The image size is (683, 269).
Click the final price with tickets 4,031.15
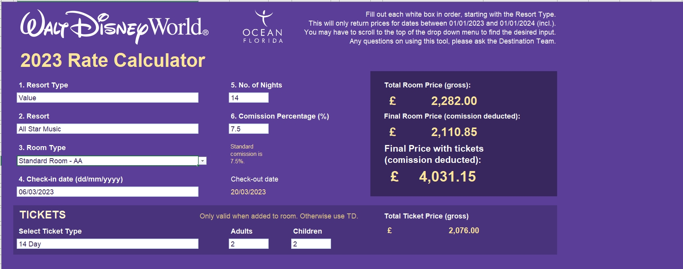pyautogui.click(x=447, y=177)
